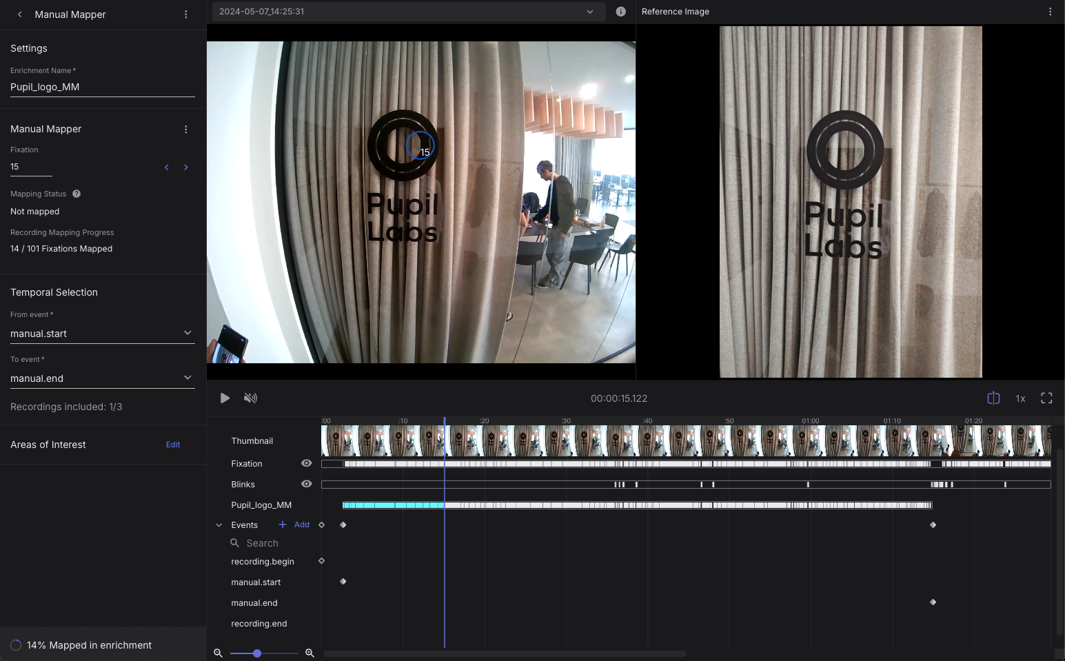This screenshot has width=1065, height=661.
Task: Click the reference image
Action: point(851,202)
